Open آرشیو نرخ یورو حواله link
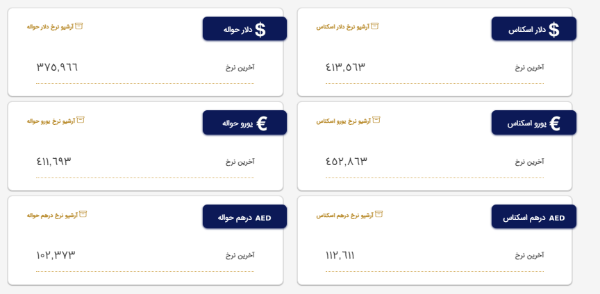The image size is (600, 294). point(50,121)
